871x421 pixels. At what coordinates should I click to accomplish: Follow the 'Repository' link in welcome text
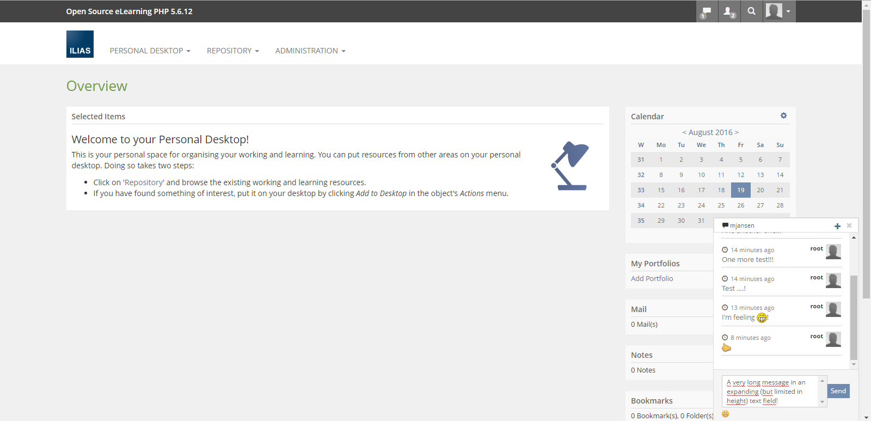click(x=144, y=182)
